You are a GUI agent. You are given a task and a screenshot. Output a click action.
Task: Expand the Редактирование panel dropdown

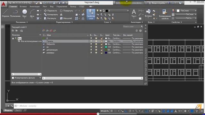[x=64, y=22]
